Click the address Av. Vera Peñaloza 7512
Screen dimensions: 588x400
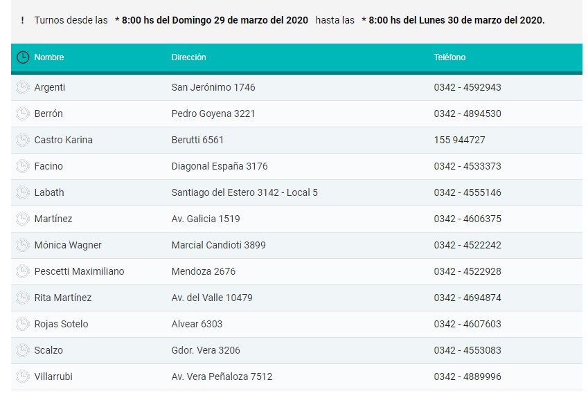tap(222, 376)
